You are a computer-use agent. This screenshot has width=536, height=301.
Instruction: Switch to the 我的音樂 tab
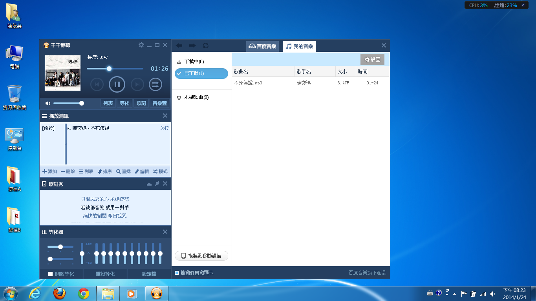point(299,46)
